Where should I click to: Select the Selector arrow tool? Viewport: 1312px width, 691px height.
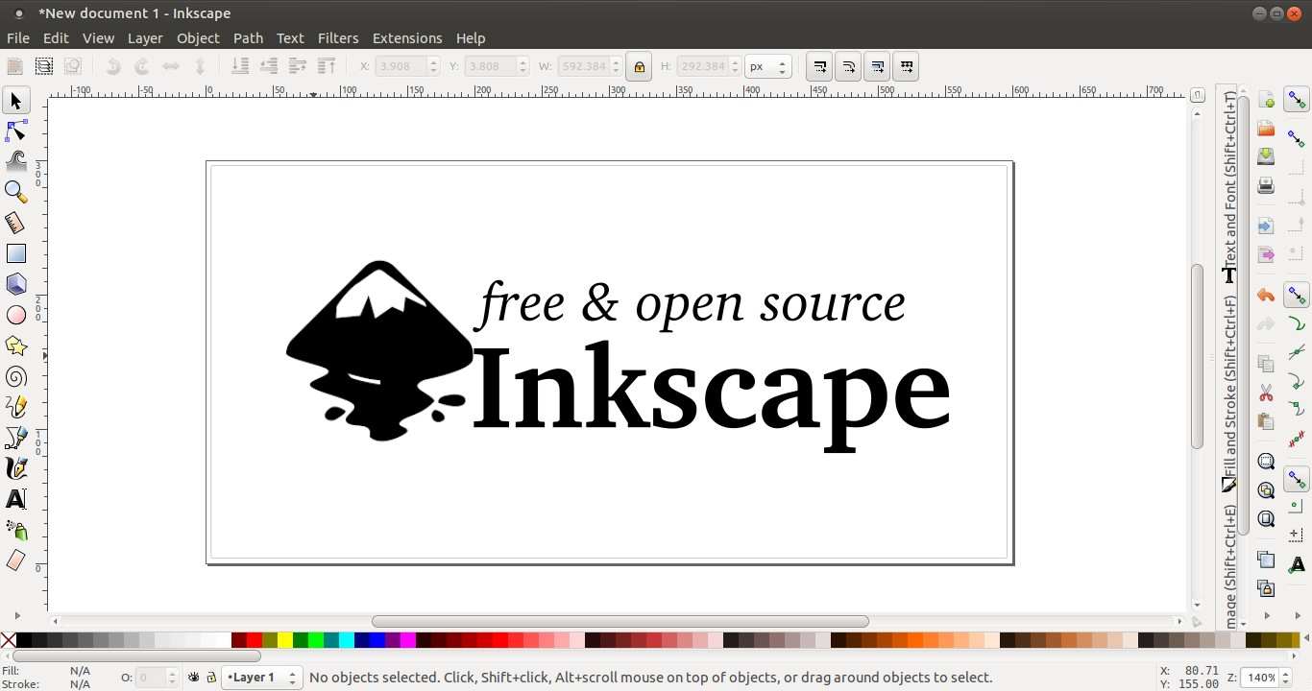[x=16, y=101]
